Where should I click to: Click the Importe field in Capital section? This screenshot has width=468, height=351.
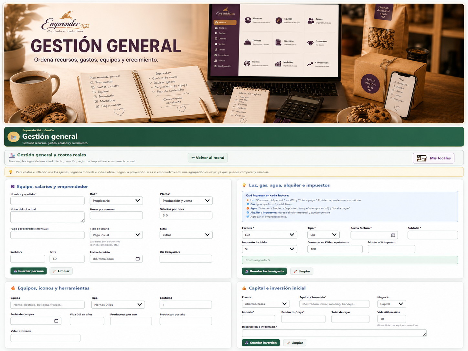pos(259,319)
